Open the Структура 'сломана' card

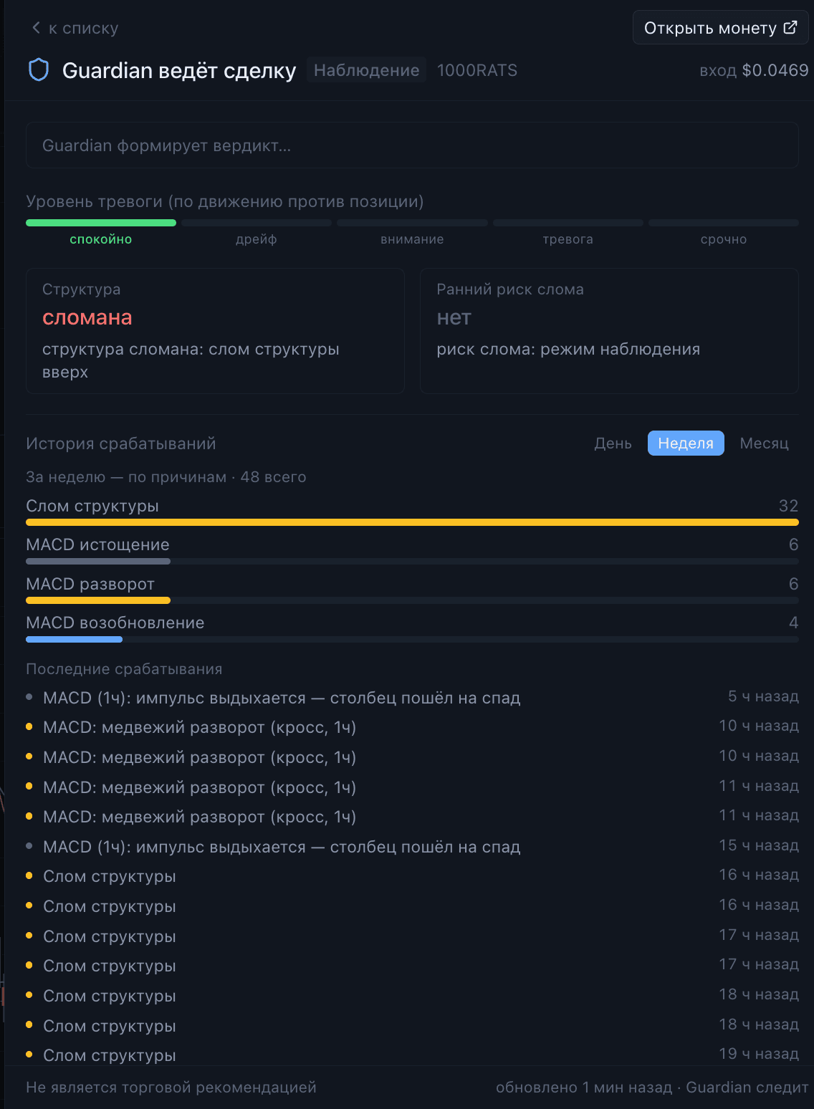tap(215, 331)
